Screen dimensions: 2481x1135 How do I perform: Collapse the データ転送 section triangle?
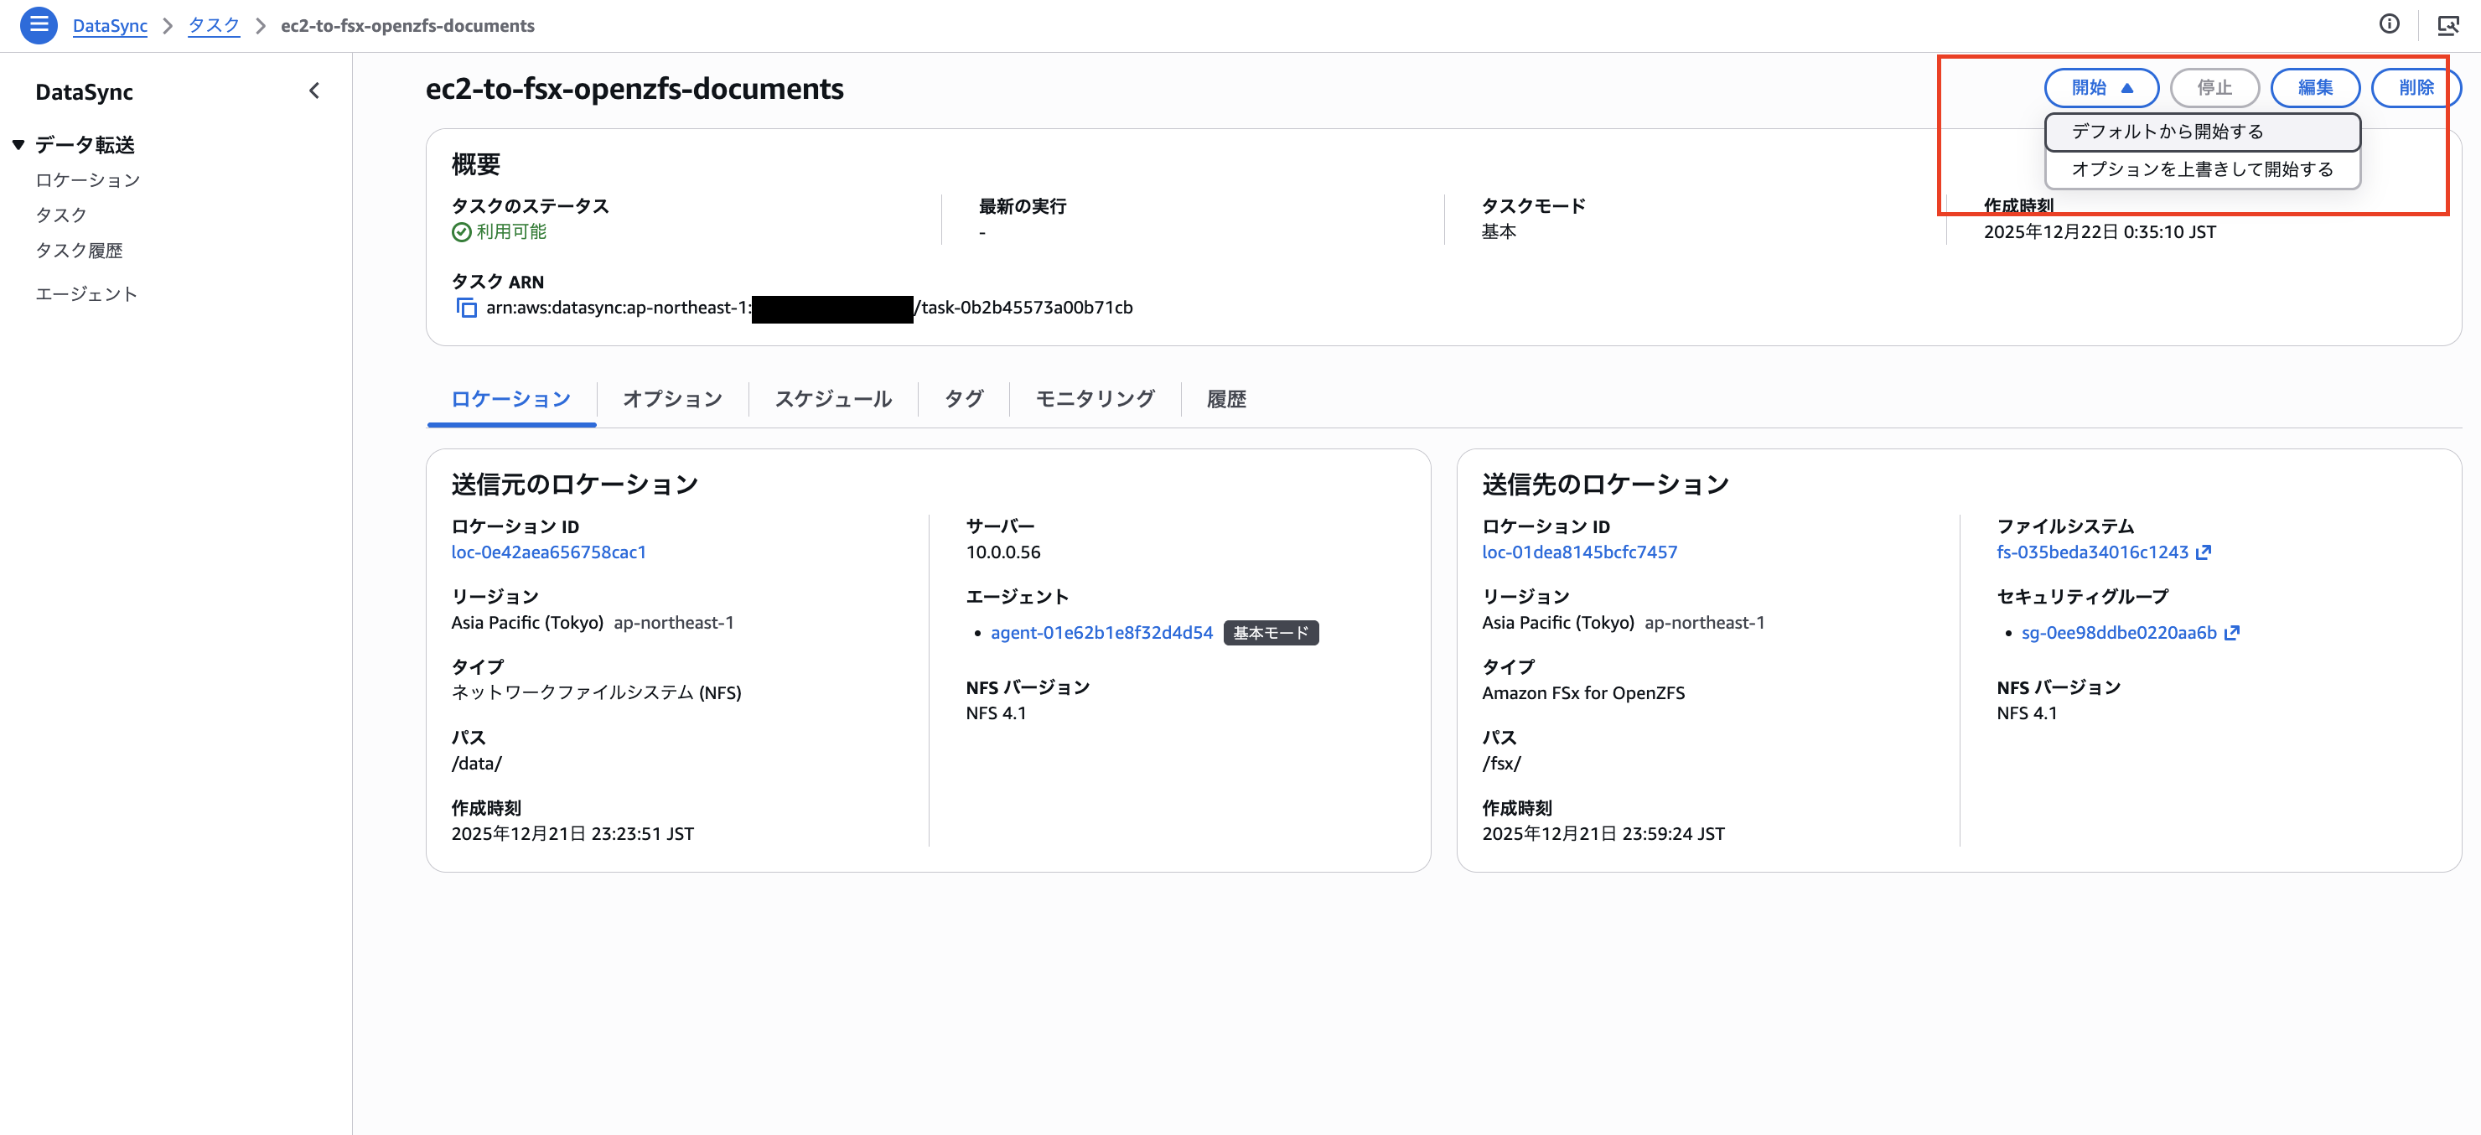(x=17, y=143)
